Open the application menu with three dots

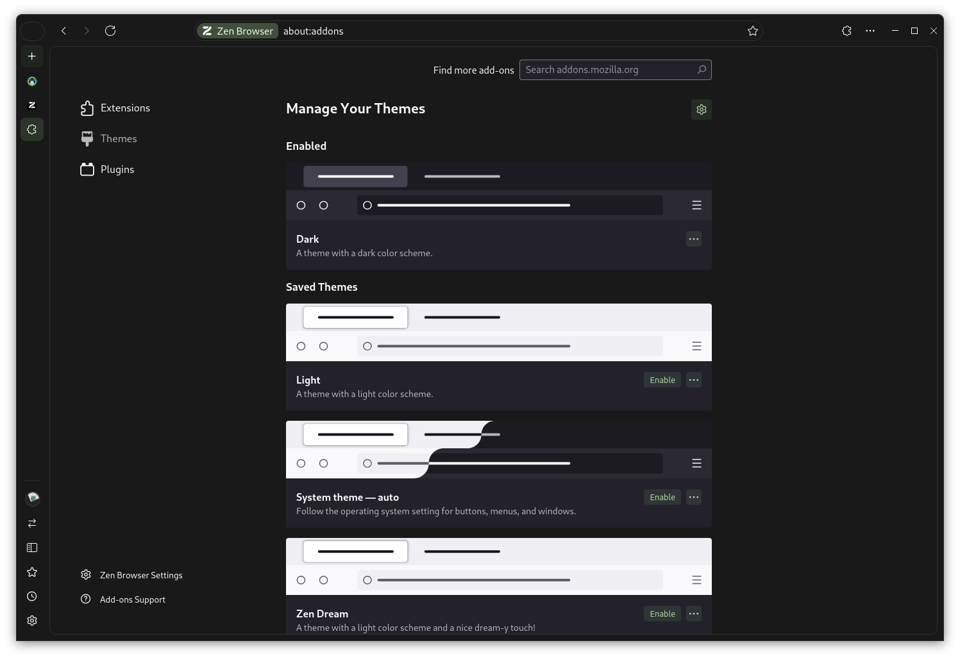pyautogui.click(x=870, y=30)
